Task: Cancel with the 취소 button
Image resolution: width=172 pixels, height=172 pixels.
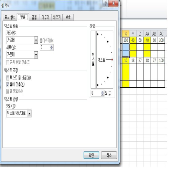Action: [109, 155]
